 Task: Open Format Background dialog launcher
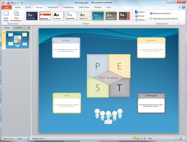[178, 24]
